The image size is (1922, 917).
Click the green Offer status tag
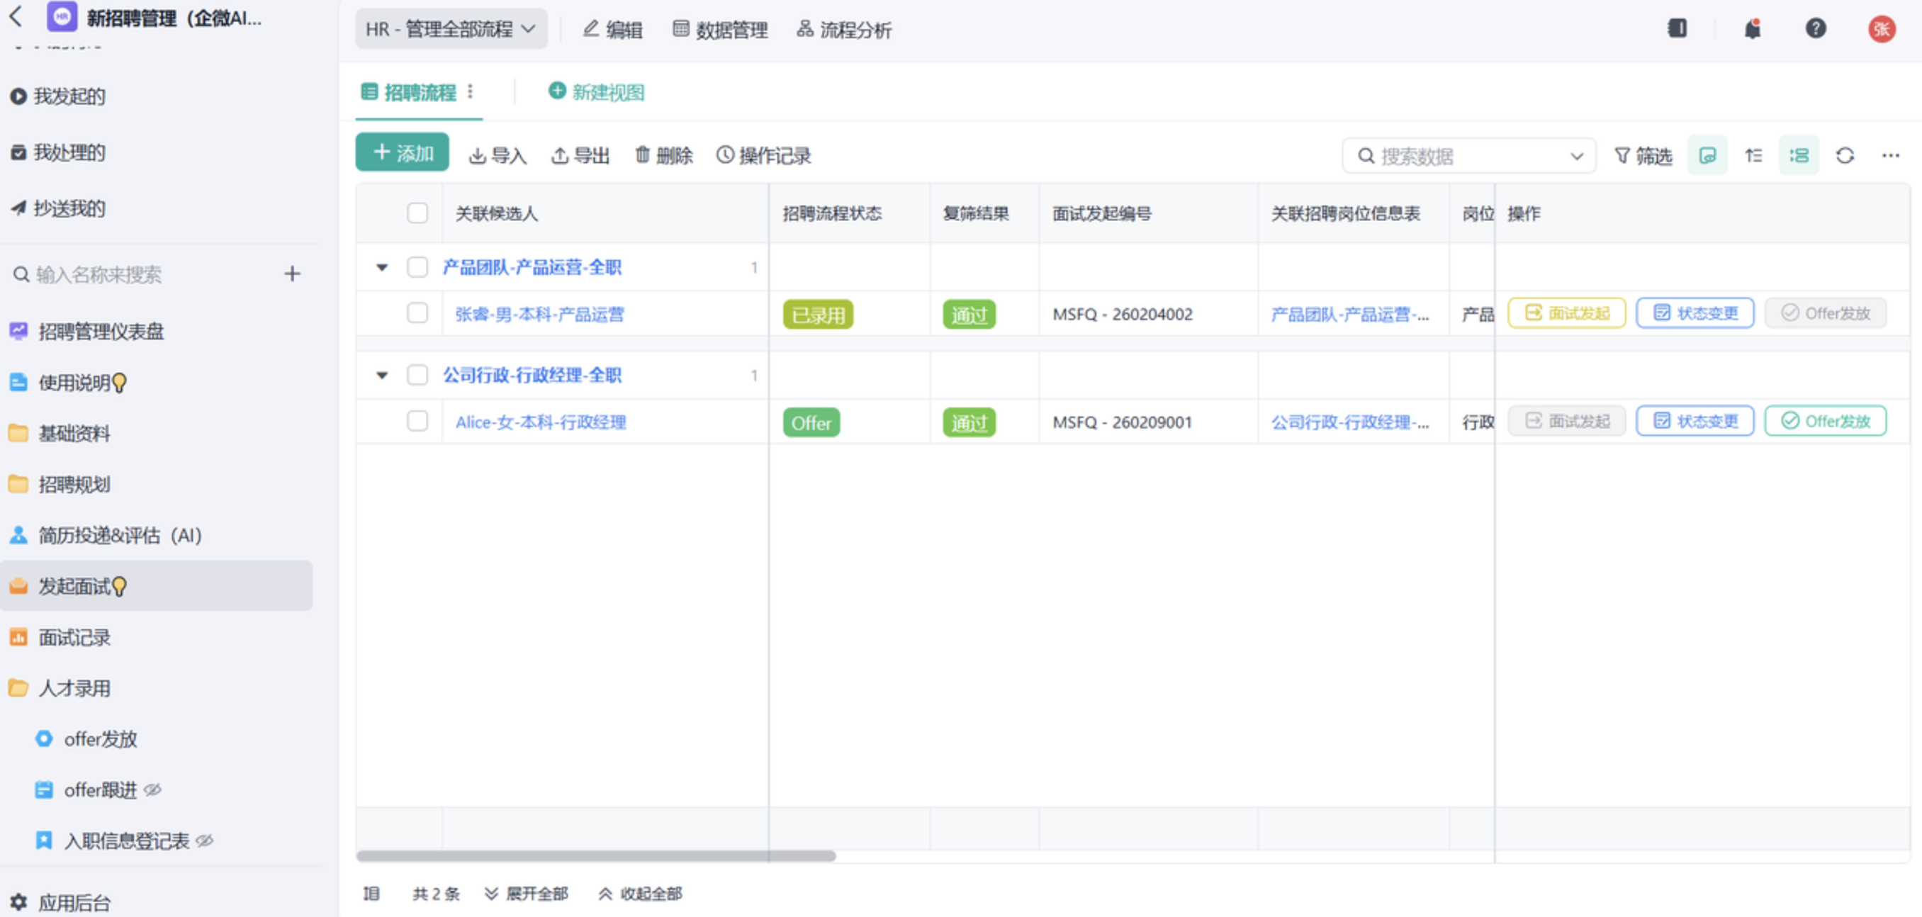click(x=811, y=423)
